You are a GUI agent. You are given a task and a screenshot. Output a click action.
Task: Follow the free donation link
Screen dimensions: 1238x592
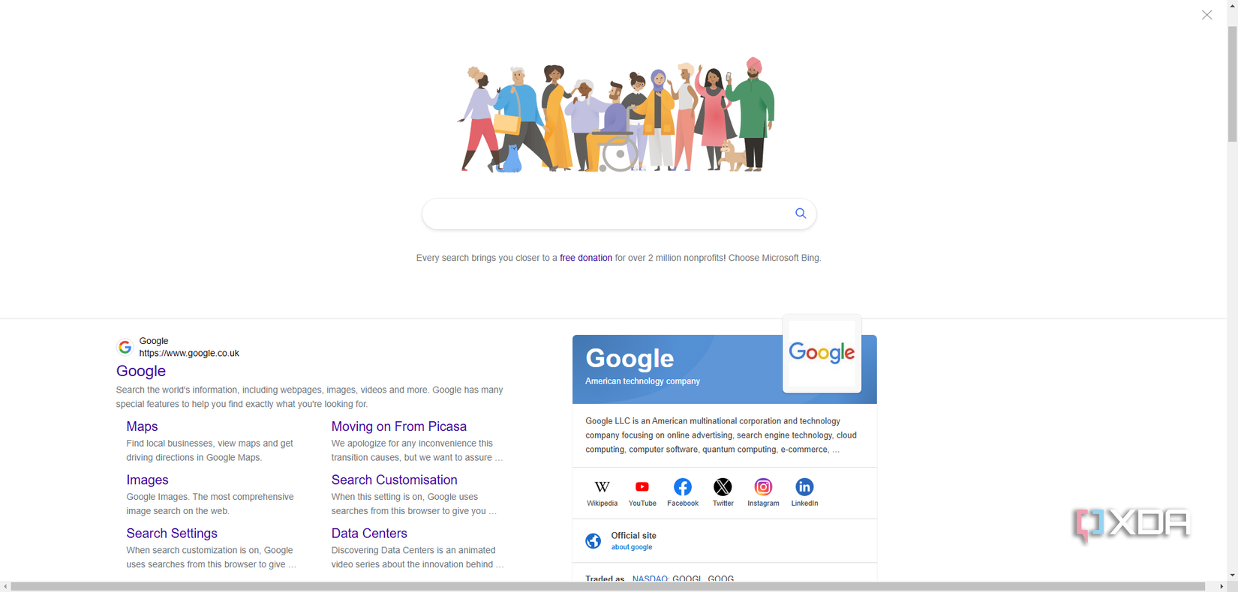586,258
